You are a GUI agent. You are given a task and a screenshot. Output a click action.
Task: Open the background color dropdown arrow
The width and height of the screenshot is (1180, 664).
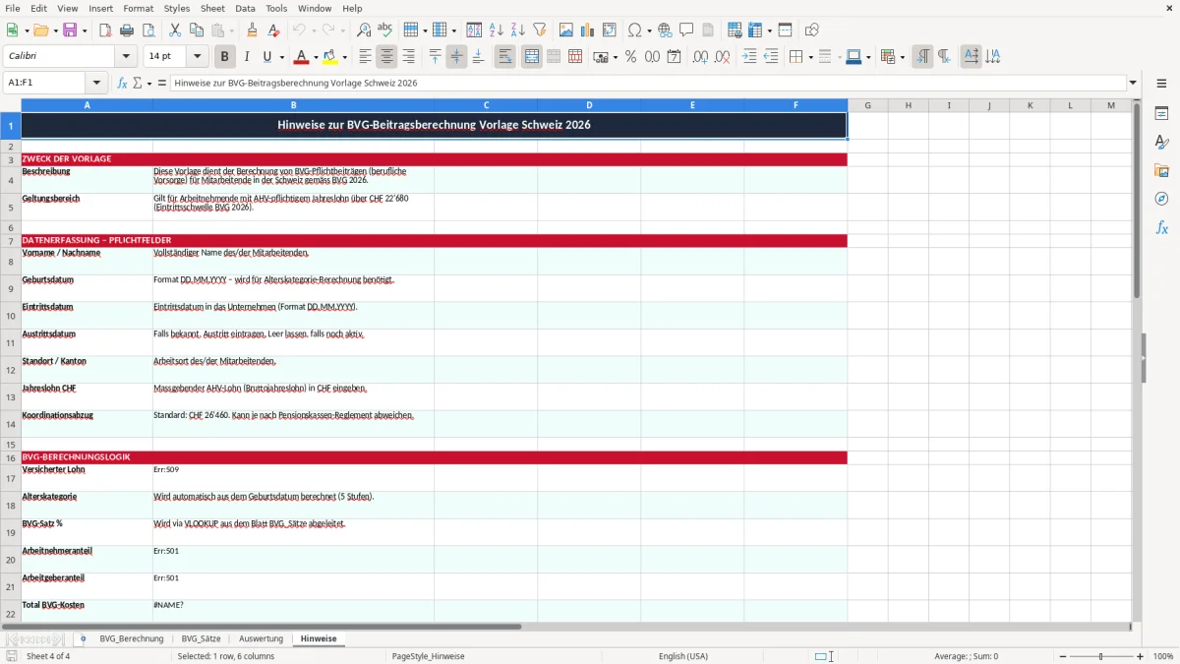tap(343, 57)
